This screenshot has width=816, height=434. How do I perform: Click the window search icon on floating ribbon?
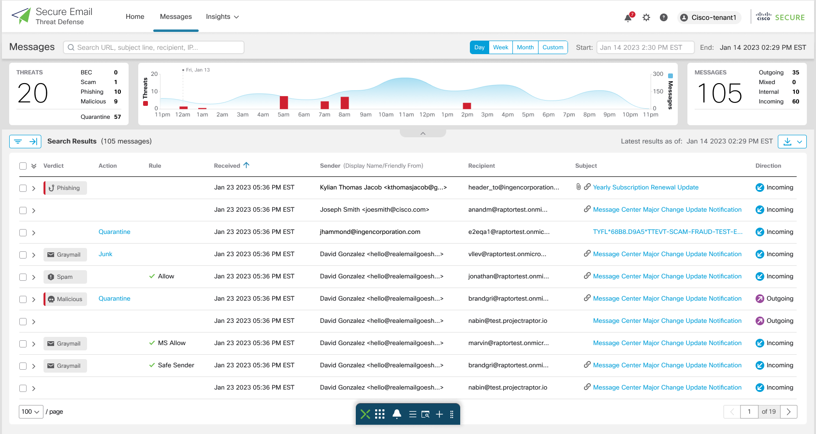click(x=425, y=414)
